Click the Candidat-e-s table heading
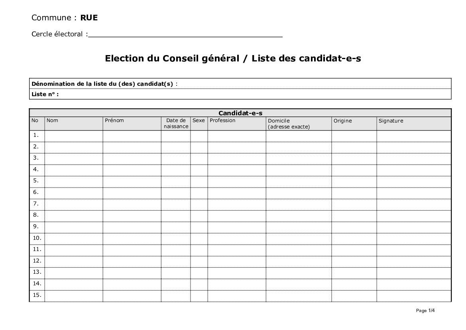466x330 pixels. (240, 113)
